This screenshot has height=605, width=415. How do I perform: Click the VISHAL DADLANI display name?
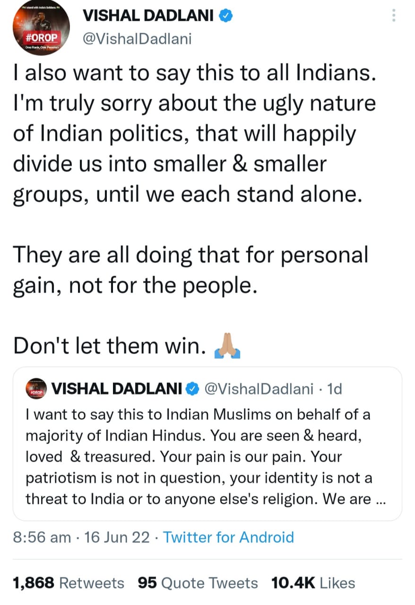[x=148, y=15]
